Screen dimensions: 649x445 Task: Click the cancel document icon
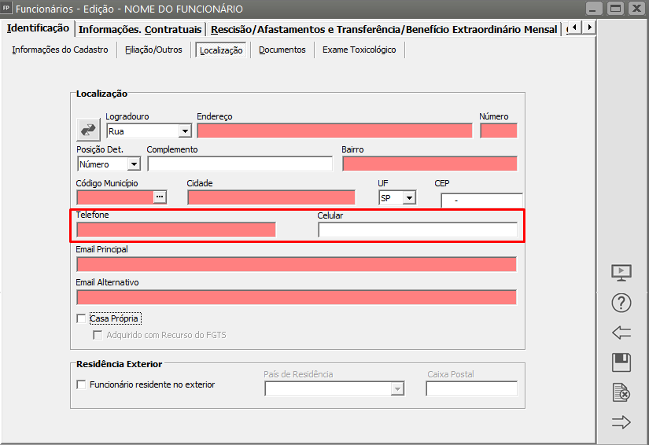click(621, 392)
